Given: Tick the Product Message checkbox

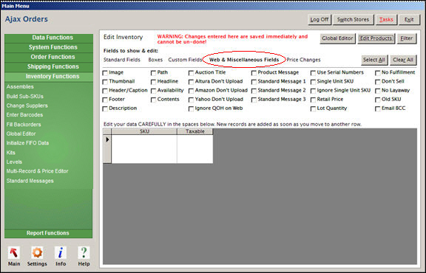Looking at the screenshot, I should (x=254, y=73).
